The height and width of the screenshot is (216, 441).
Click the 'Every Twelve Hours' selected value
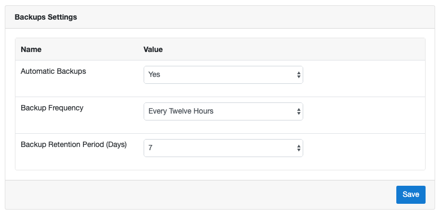click(x=181, y=111)
